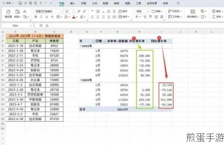Switch to the 公式 tab
The width and height of the screenshot is (224, 145).
[94, 3]
